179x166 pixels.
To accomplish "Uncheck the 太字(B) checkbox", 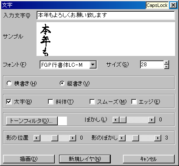I will click(x=9, y=101).
